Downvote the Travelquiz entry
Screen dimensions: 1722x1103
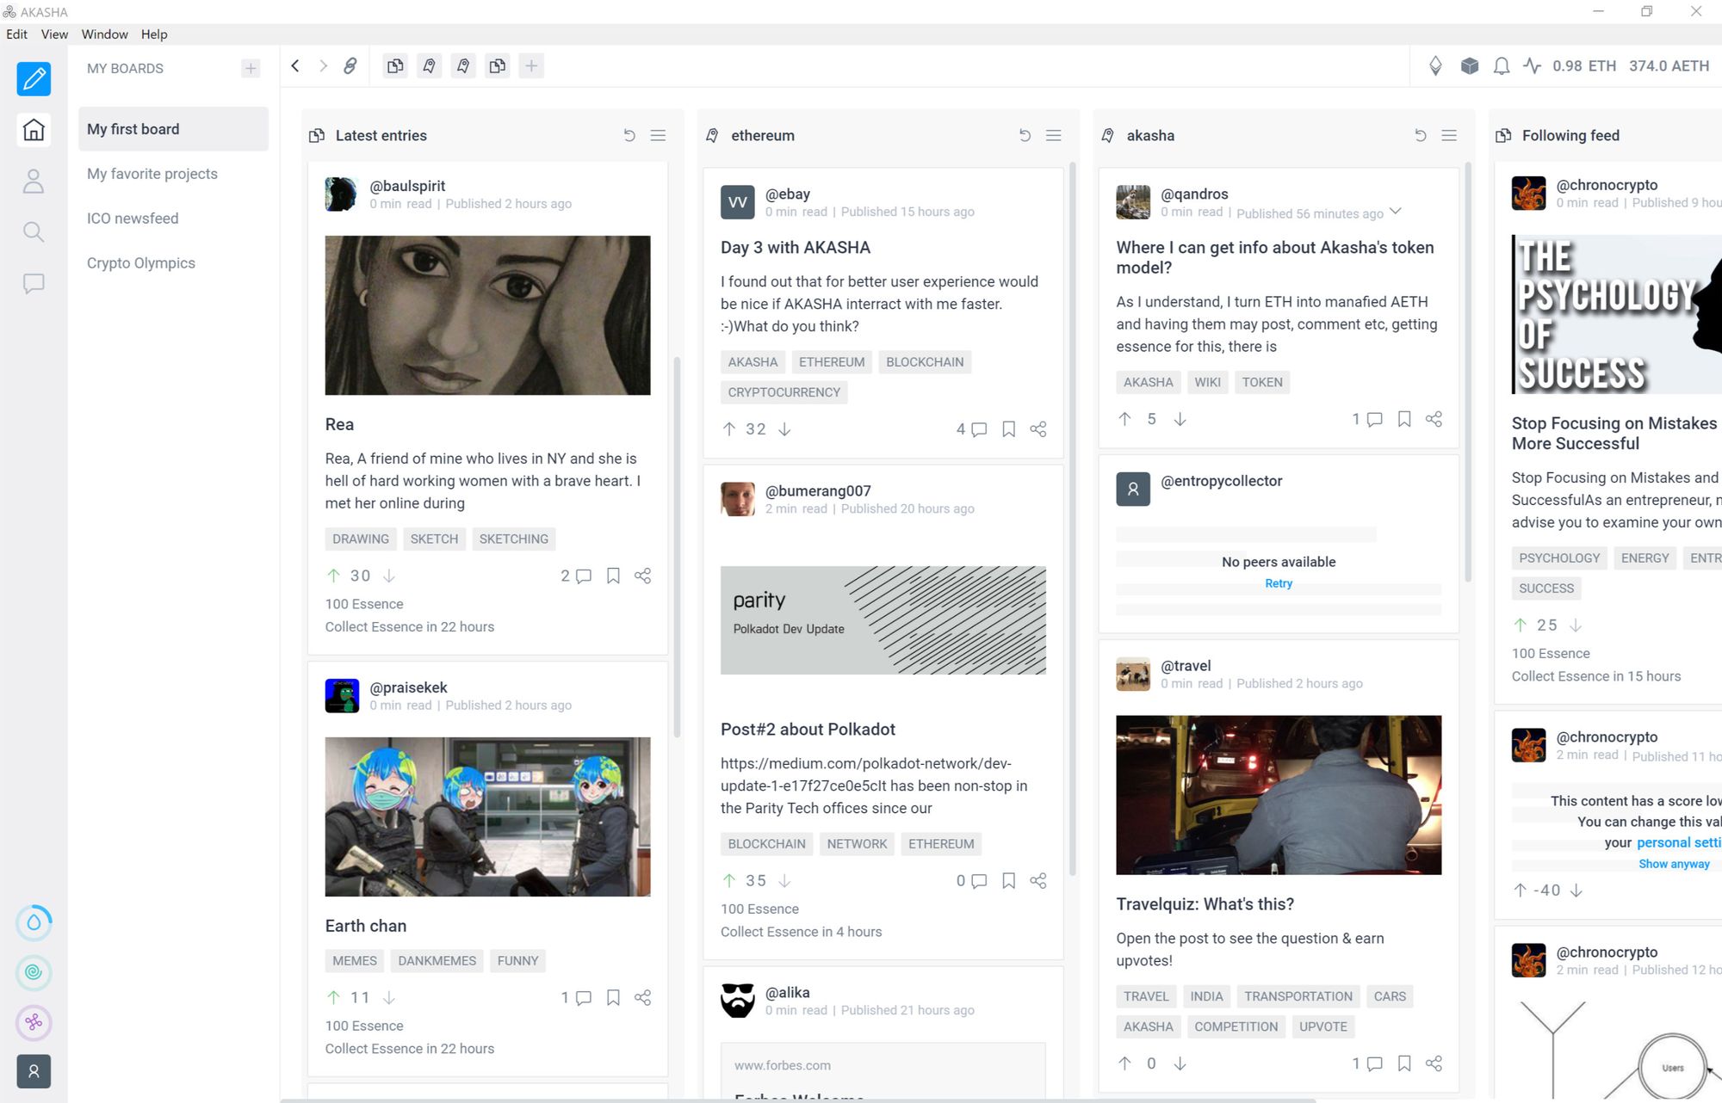tap(1180, 1063)
